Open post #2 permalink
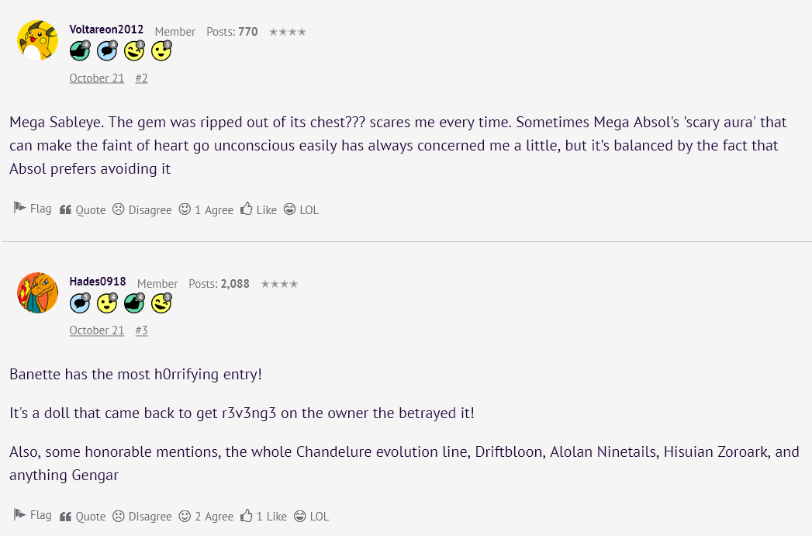The height and width of the screenshot is (536, 812). tap(141, 78)
